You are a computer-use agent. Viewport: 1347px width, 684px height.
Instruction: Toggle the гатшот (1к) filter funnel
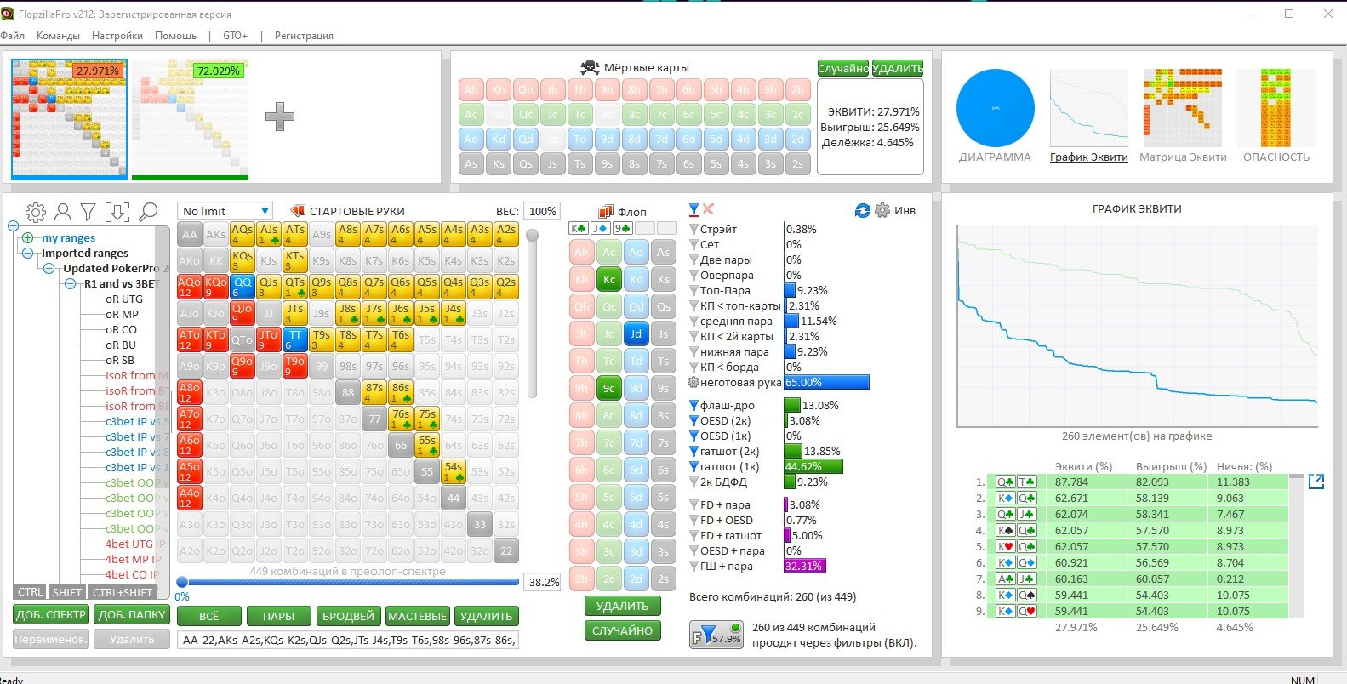point(693,467)
